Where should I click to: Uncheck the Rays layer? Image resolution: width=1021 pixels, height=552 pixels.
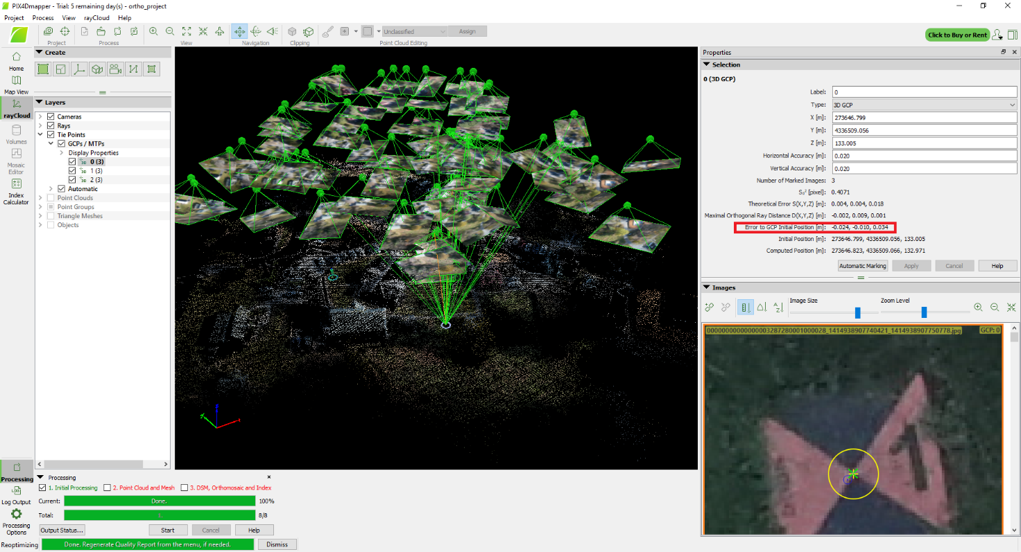pyautogui.click(x=51, y=126)
